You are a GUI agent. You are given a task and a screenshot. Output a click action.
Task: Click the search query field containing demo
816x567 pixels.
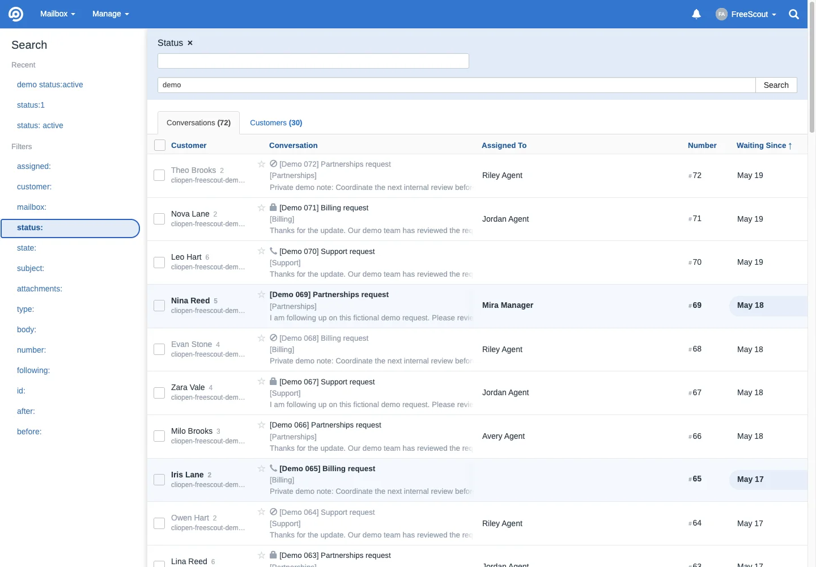457,85
